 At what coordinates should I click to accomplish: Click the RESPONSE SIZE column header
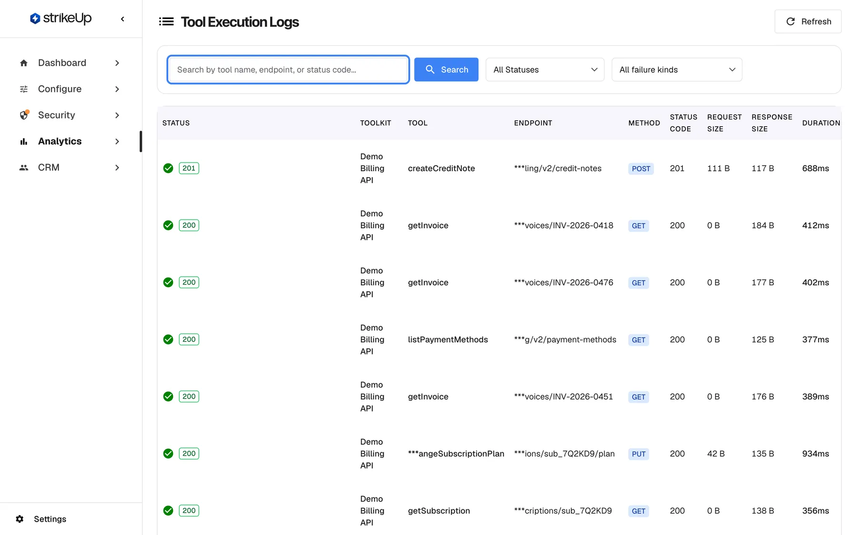click(x=772, y=123)
